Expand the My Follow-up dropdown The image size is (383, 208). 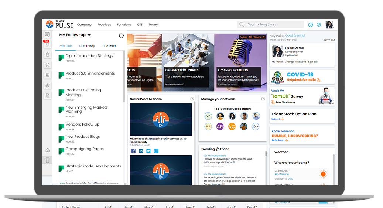[x=89, y=35]
